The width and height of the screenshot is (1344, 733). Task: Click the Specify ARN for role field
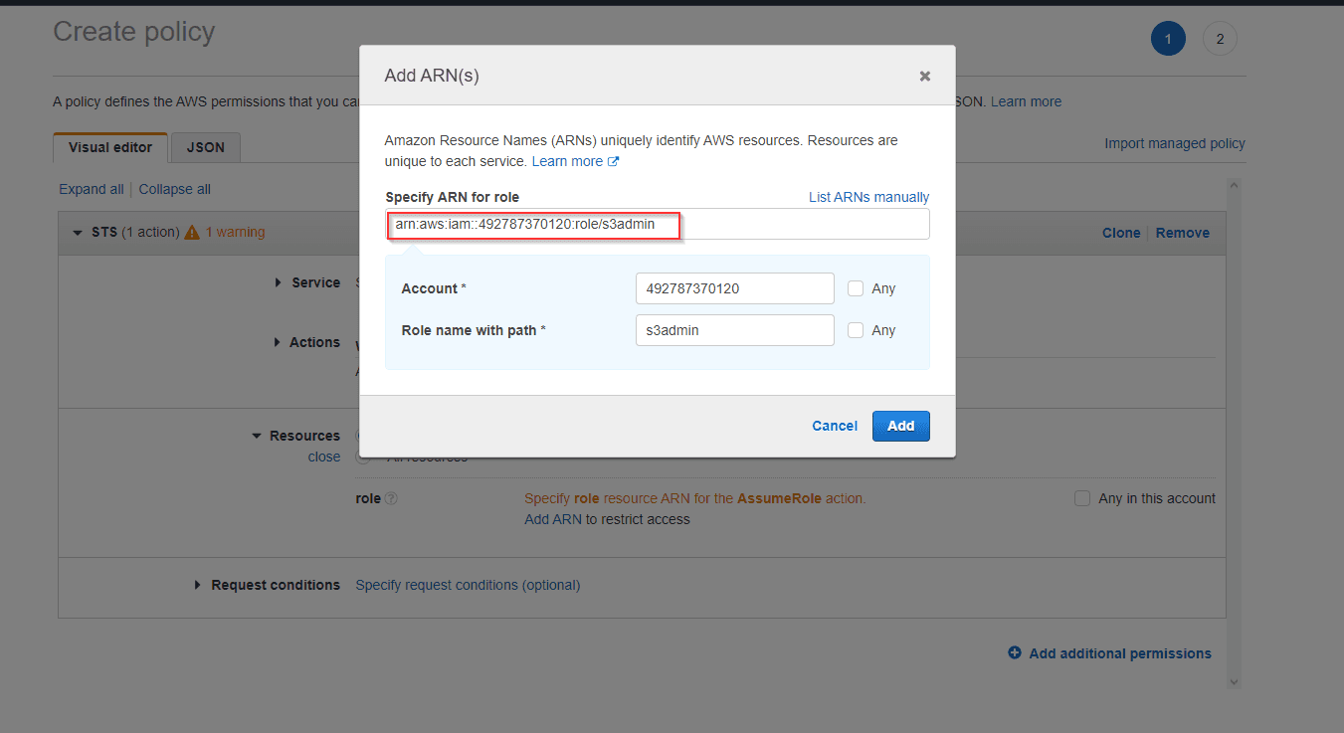[x=796, y=224]
